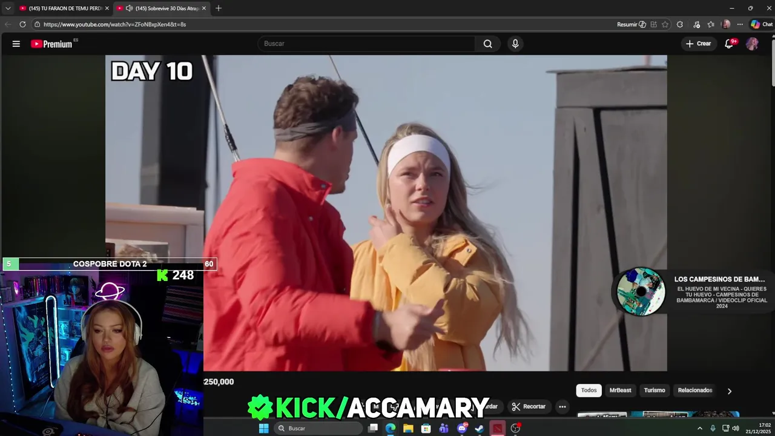775x436 pixels.
Task: Open Microsoft Teams from taskbar
Action: (x=444, y=428)
